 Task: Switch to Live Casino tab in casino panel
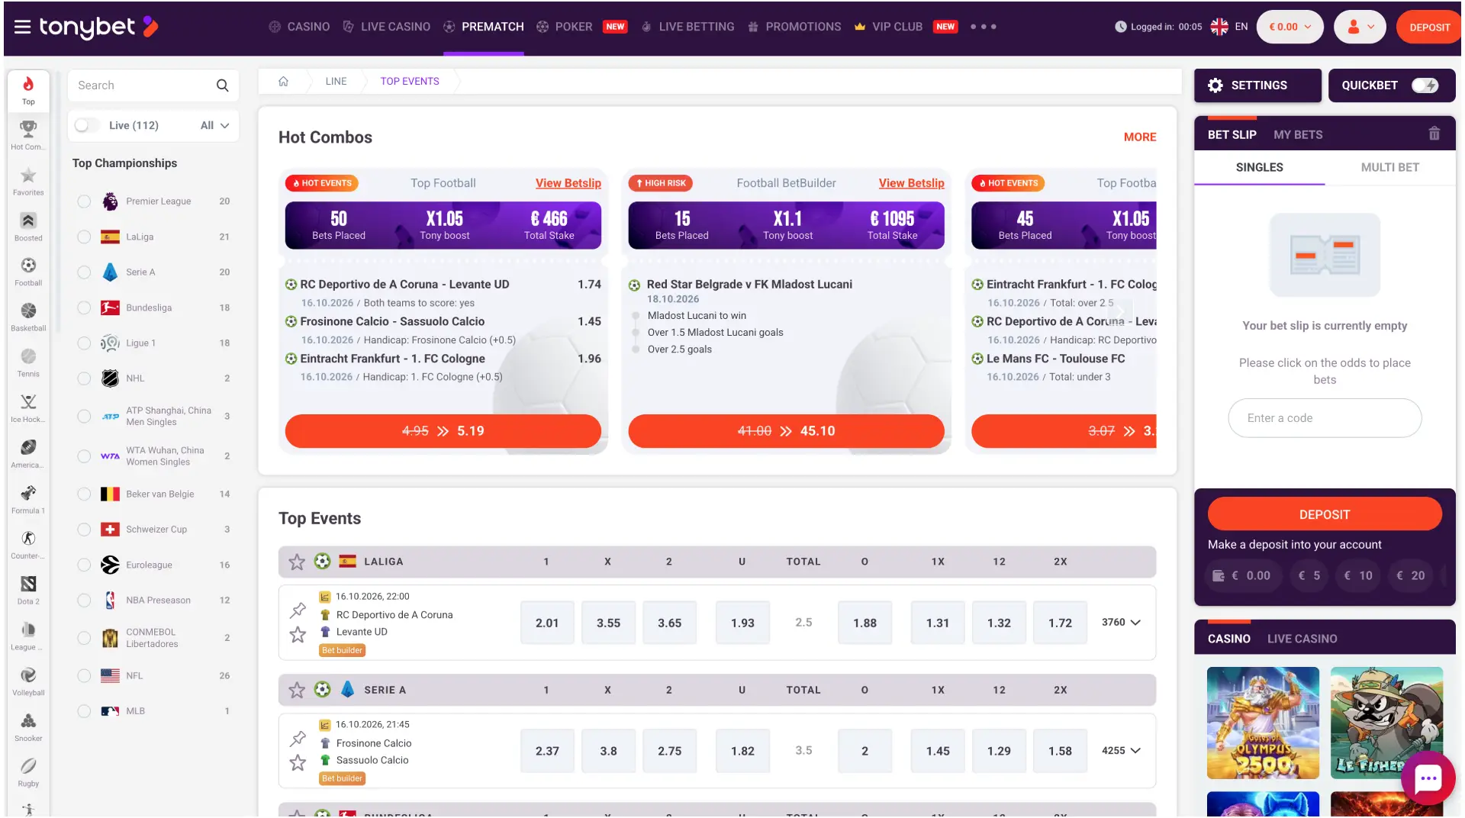[x=1302, y=639]
